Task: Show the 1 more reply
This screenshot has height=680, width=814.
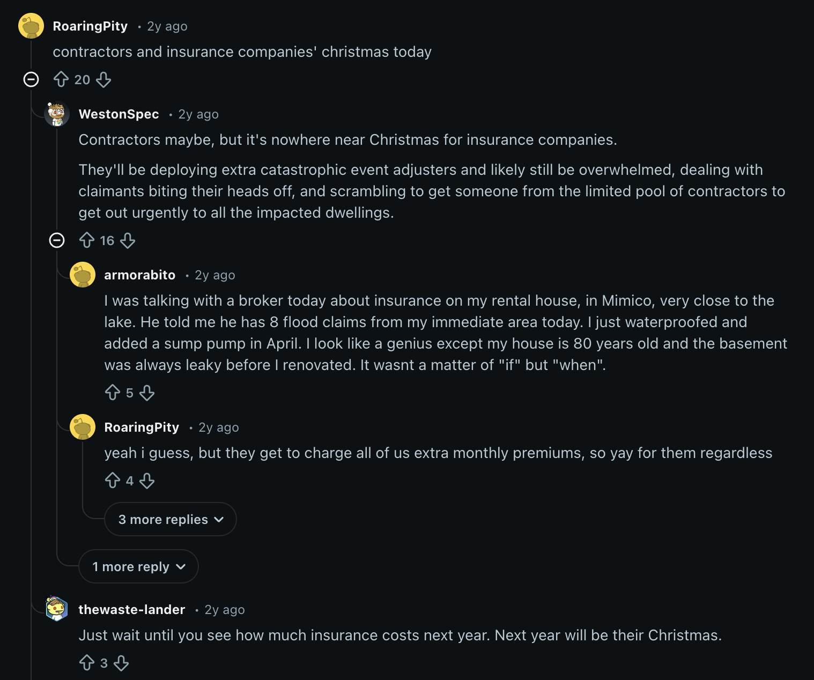Action: [x=138, y=566]
